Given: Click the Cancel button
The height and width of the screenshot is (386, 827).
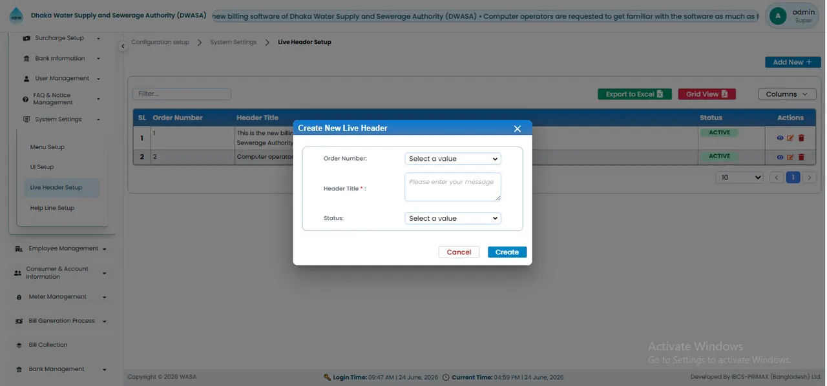Looking at the screenshot, I should coord(459,252).
